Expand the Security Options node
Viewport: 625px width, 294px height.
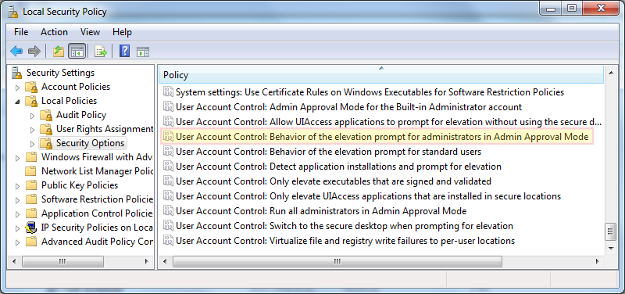click(x=32, y=144)
